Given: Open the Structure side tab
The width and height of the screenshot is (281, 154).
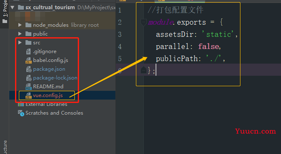Looking at the screenshot, I should coord(5,147).
